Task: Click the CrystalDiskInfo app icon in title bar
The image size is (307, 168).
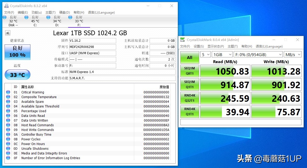Action: 7,6
